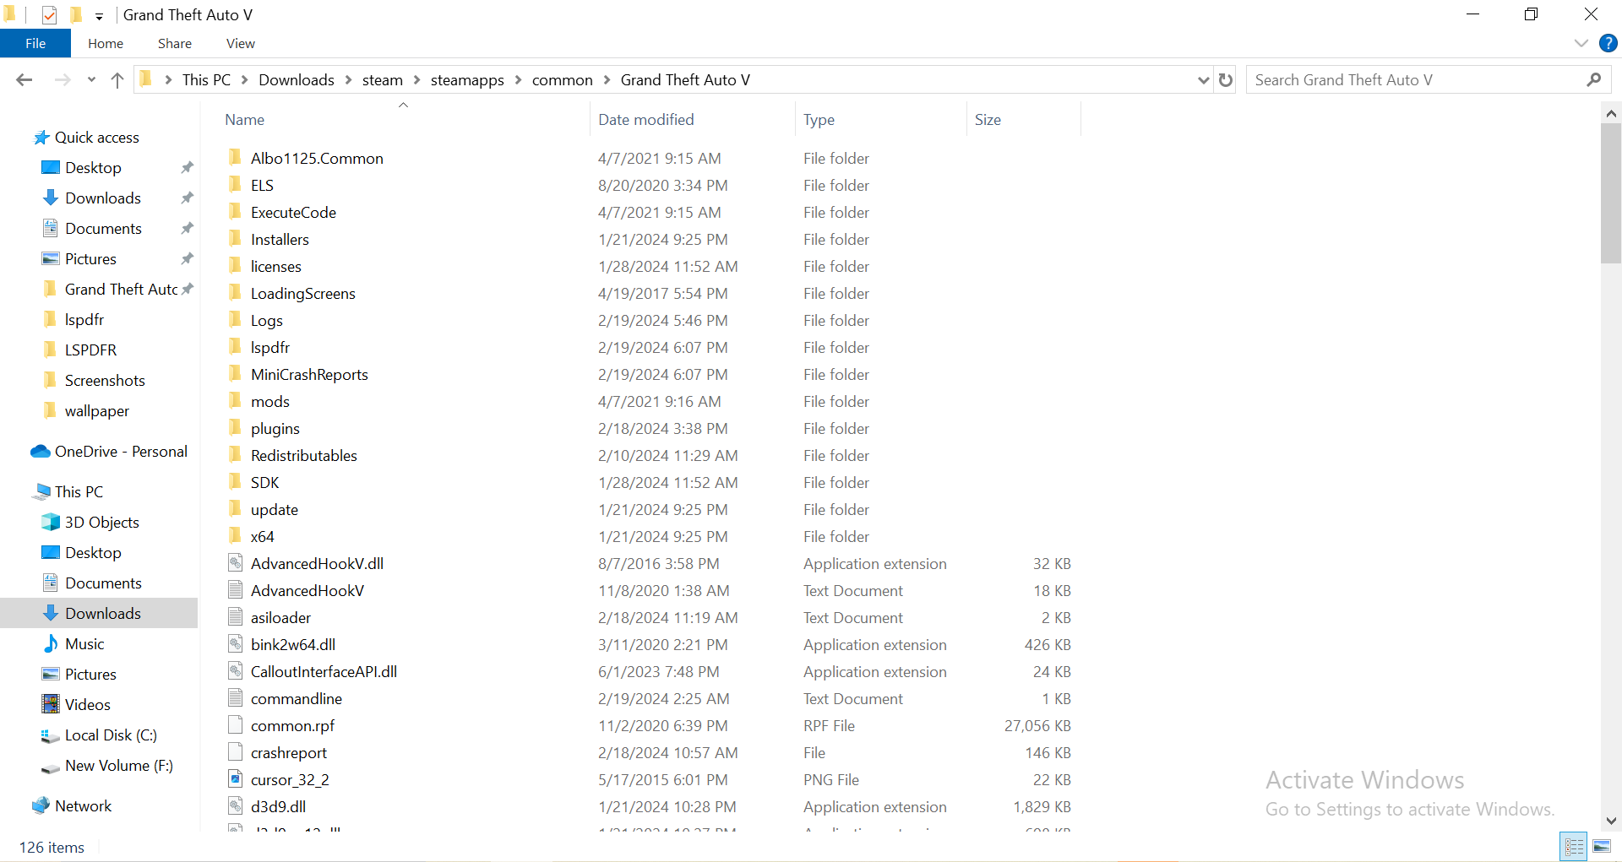The image size is (1622, 862).
Task: Click the Videos film icon in sidebar
Action: point(51,705)
